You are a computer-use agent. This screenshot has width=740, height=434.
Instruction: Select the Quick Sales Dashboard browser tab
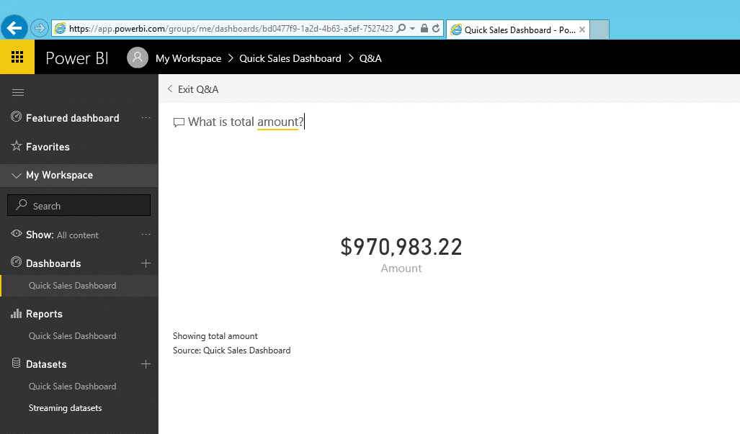518,30
